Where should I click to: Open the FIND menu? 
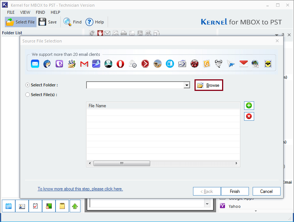pos(40,12)
